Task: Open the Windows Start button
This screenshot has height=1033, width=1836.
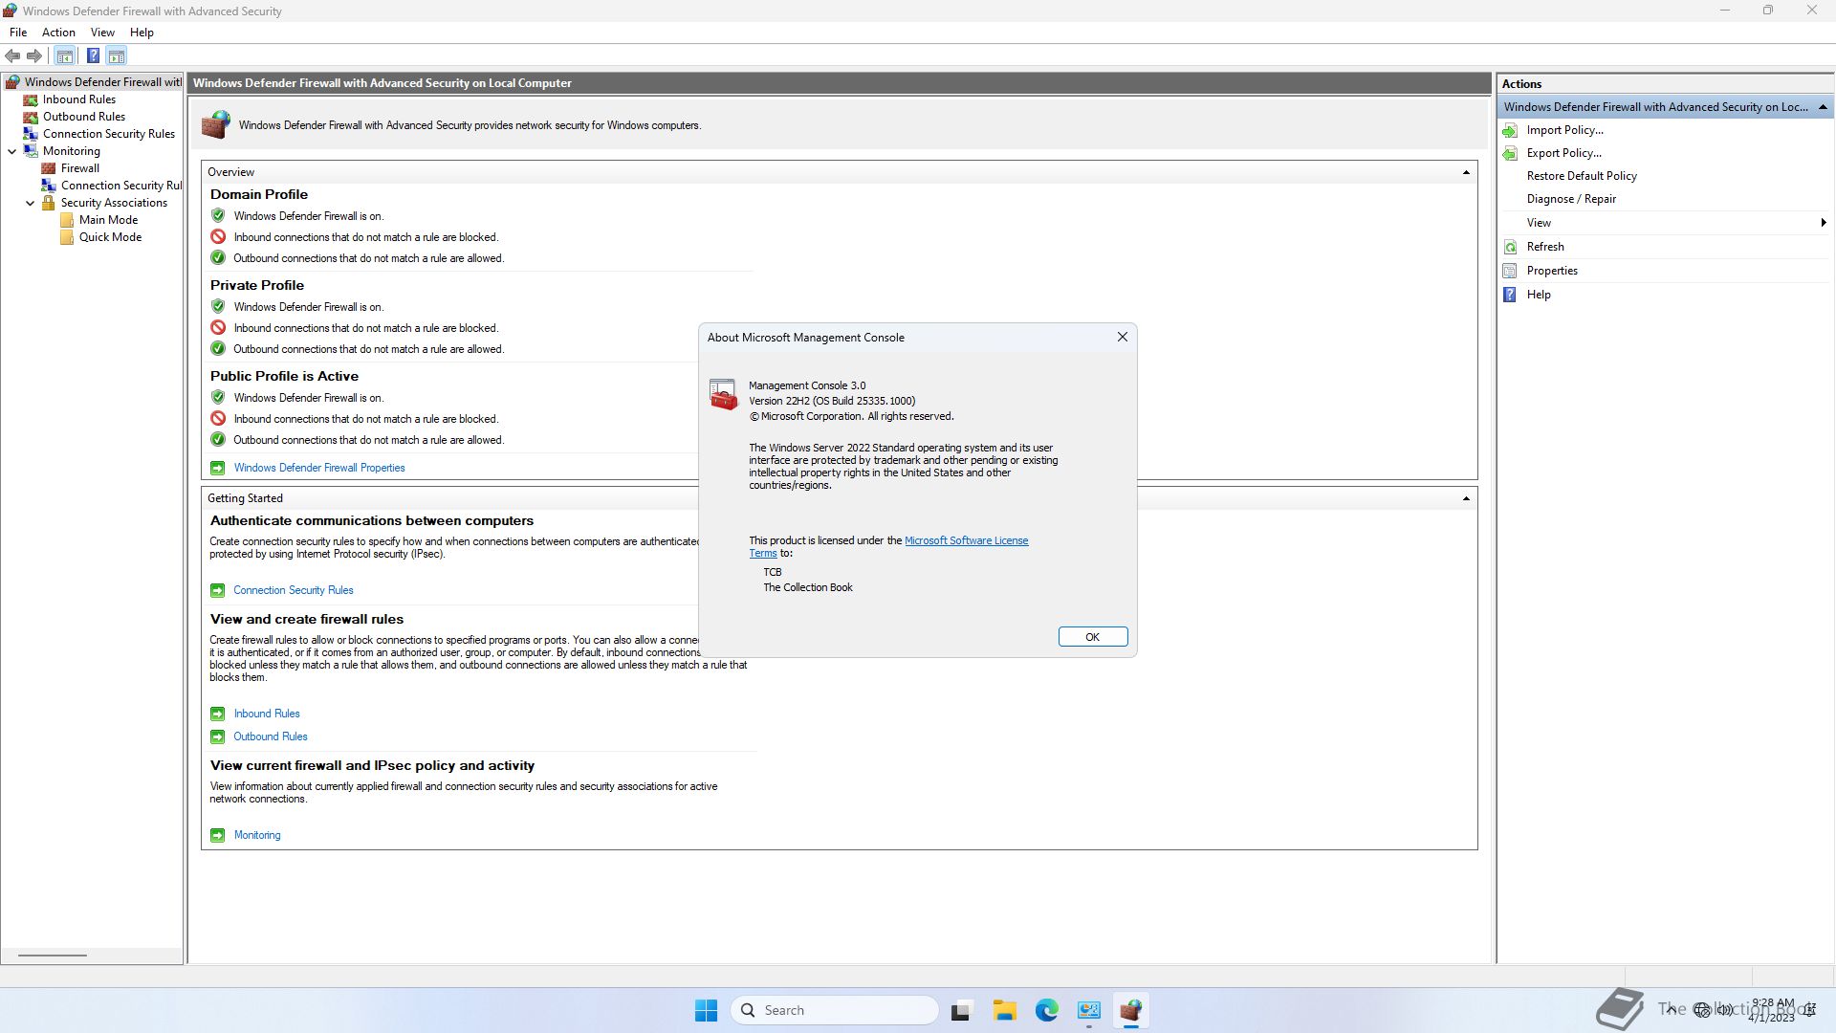Action: [706, 1010]
